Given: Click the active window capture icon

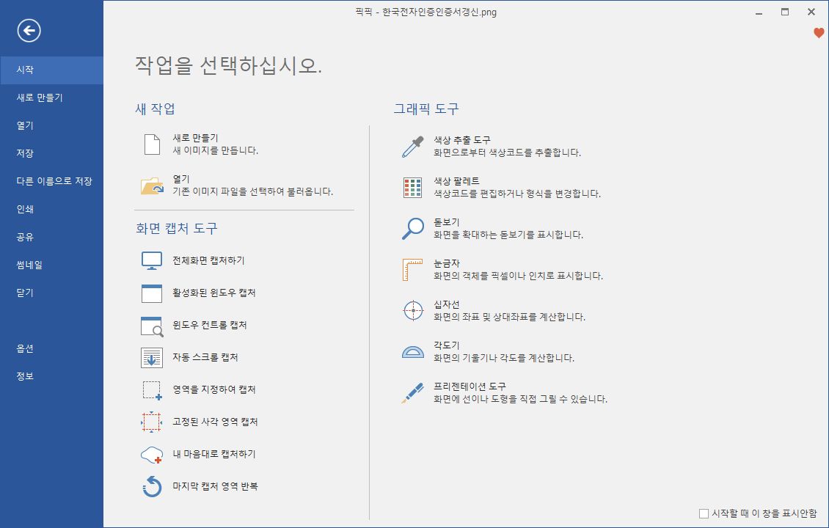Looking at the screenshot, I should coord(151,293).
